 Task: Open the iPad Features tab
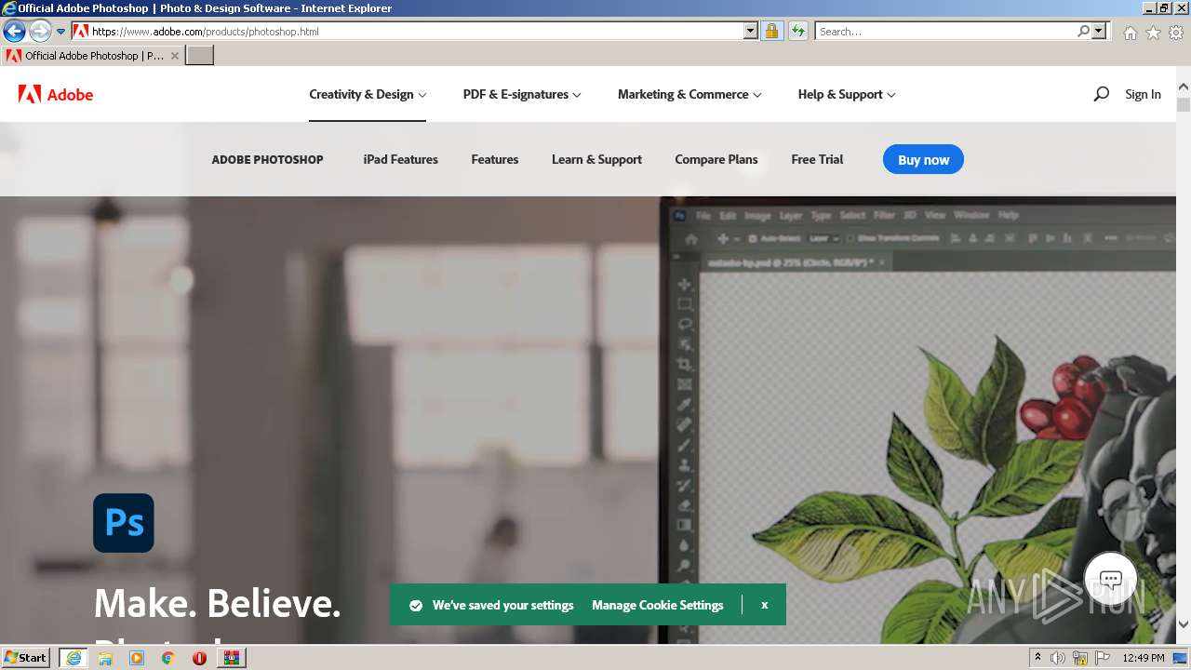pos(400,159)
